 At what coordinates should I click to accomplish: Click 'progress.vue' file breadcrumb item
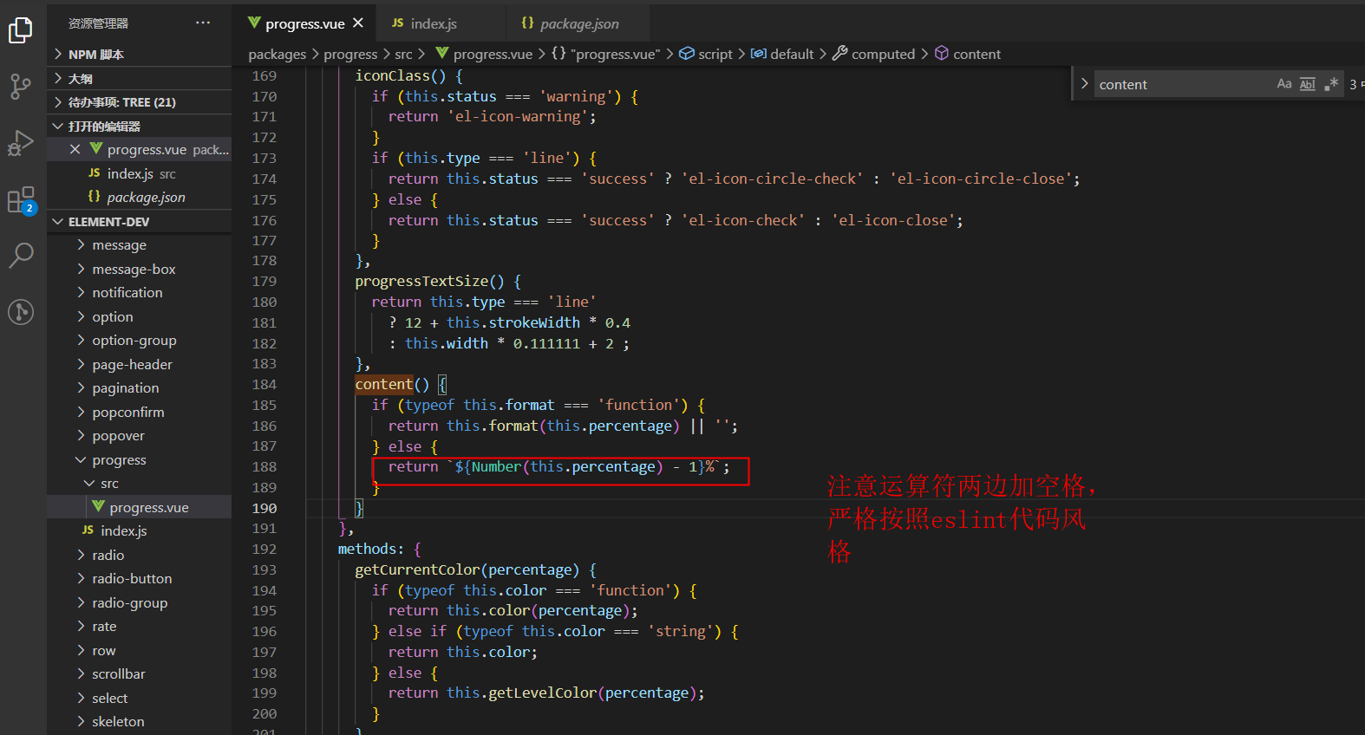[x=484, y=54]
